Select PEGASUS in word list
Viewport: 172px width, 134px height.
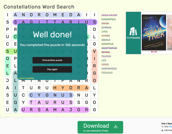click(107, 73)
